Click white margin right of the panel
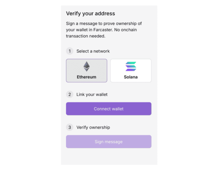223x173 pixels. (189, 87)
